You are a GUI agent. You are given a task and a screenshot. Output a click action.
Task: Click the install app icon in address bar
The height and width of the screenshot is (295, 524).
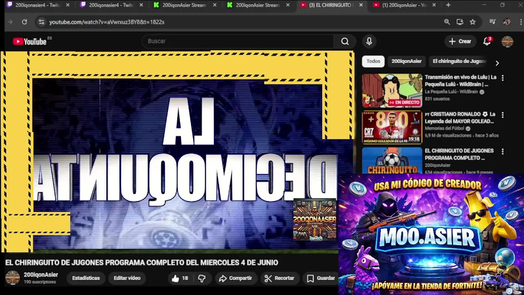pos(460,22)
